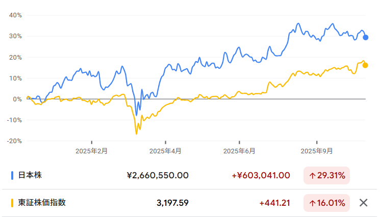Click the yellow endpoint dot of 東証株価指数 line
This screenshot has height=217, width=380.
(x=365, y=65)
